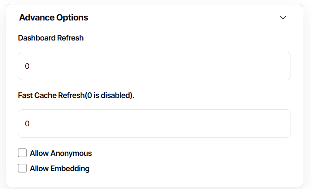Click inside the Dashboard Refresh input field
This screenshot has height=189, width=311.
[x=154, y=66]
